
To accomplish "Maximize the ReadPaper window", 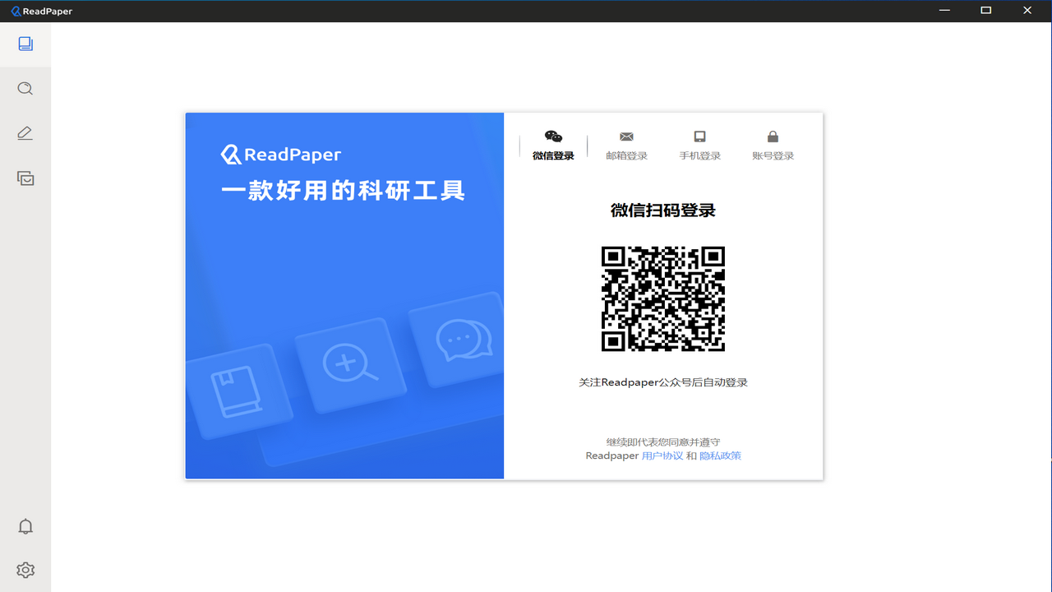I will [x=985, y=11].
